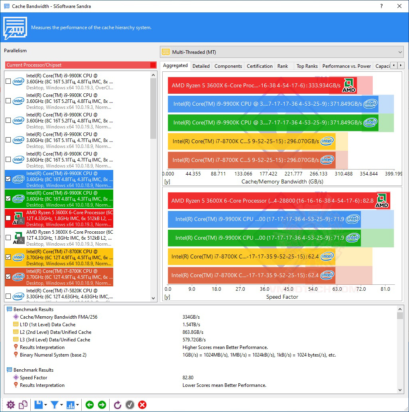This screenshot has width=409, height=412.
Task: Click the 1.54TB/s value
Action: tap(191, 325)
